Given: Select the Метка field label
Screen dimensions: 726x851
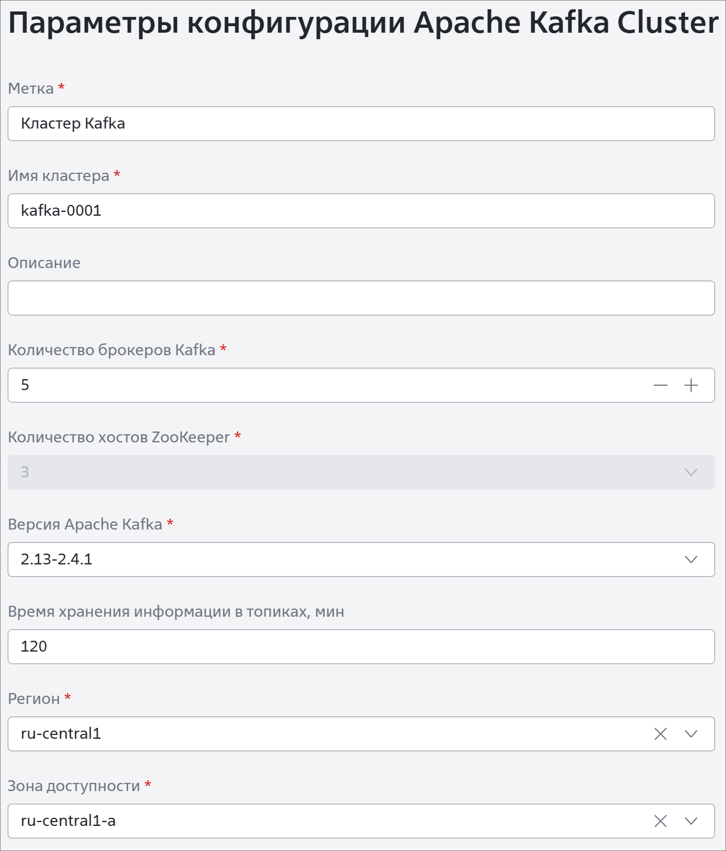Looking at the screenshot, I should [x=31, y=88].
